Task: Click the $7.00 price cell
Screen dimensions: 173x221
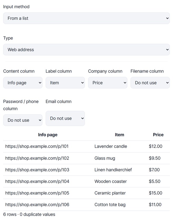Action: click(154, 170)
